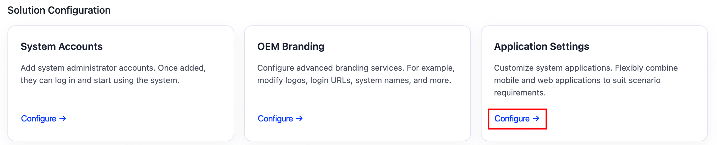Image resolution: width=717 pixels, height=145 pixels.
Task: Click the "mobile and web applications" text line
Action: (x=577, y=80)
